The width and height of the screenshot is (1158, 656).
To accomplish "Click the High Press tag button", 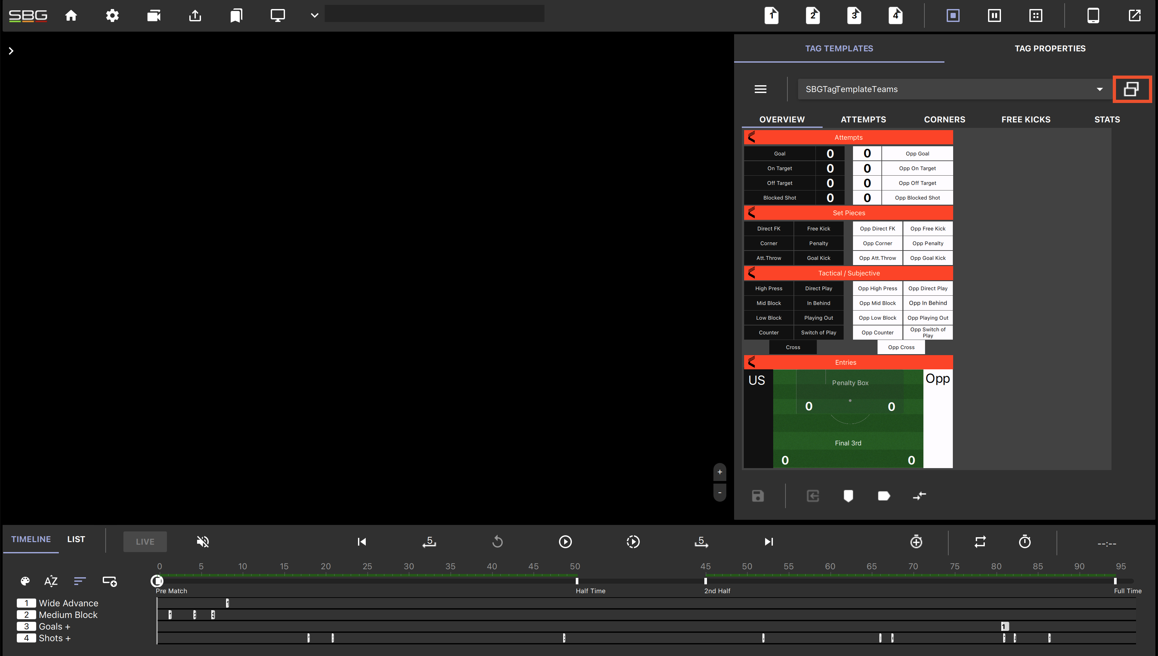I will (768, 288).
